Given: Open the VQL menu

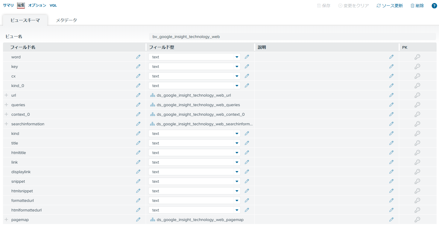Looking at the screenshot, I should [x=53, y=5].
